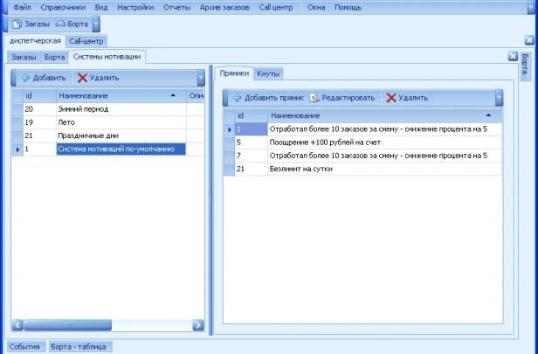The width and height of the screenshot is (538, 354).
Task: Close the Системы мотивации tab panel with X
Action: point(513,56)
